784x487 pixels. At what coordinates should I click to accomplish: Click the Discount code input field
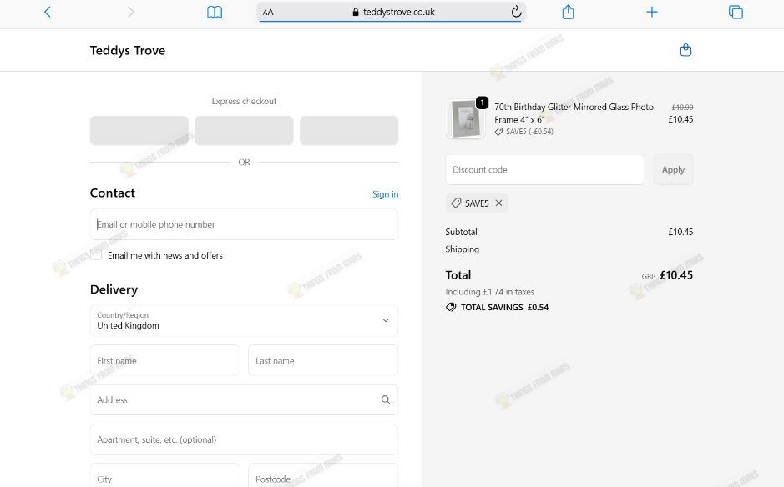544,170
